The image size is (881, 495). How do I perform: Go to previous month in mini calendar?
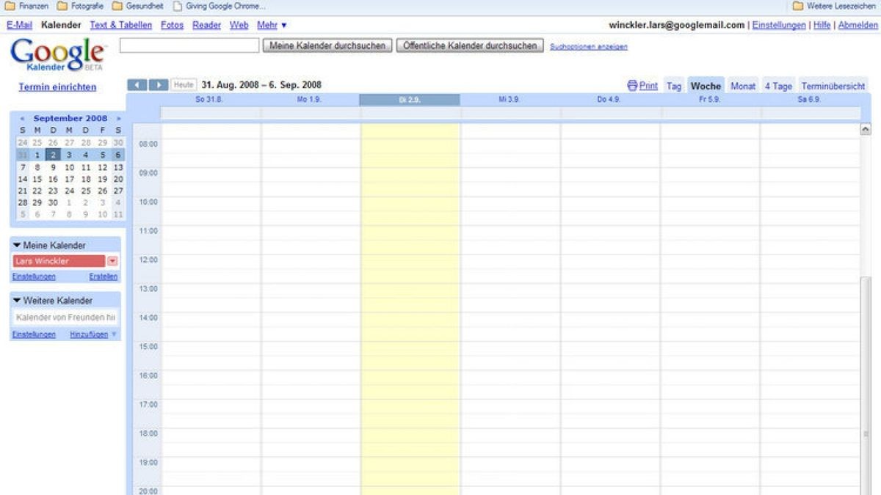point(23,118)
